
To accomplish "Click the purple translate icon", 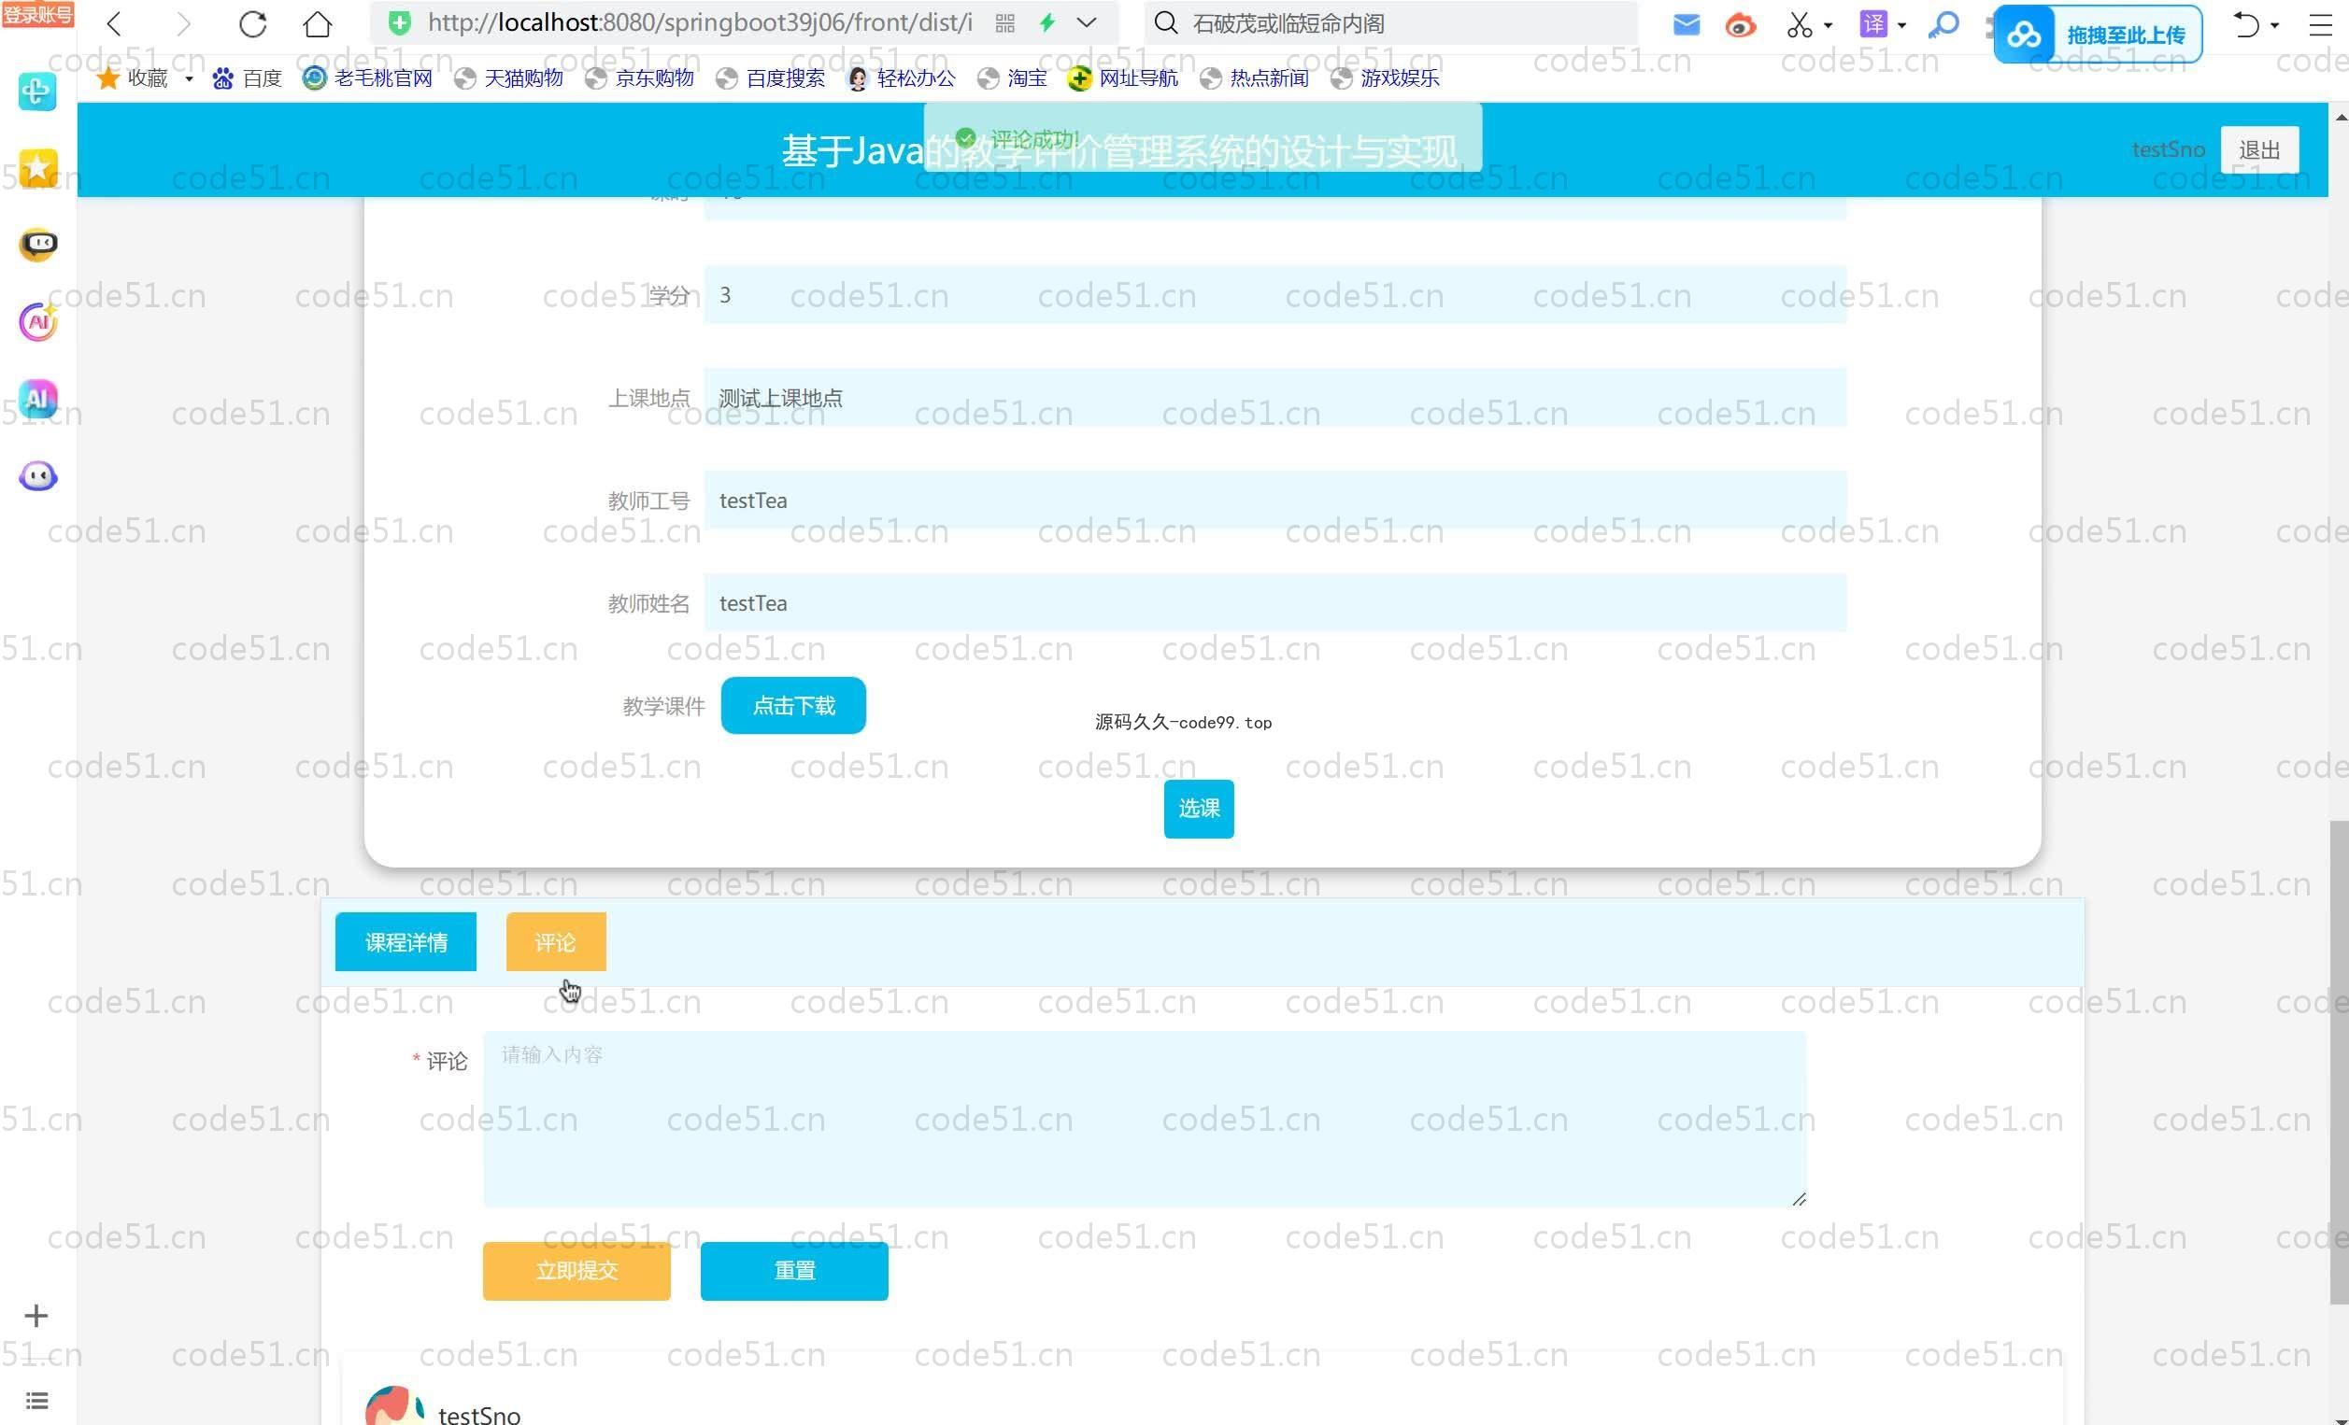I will (x=1872, y=24).
